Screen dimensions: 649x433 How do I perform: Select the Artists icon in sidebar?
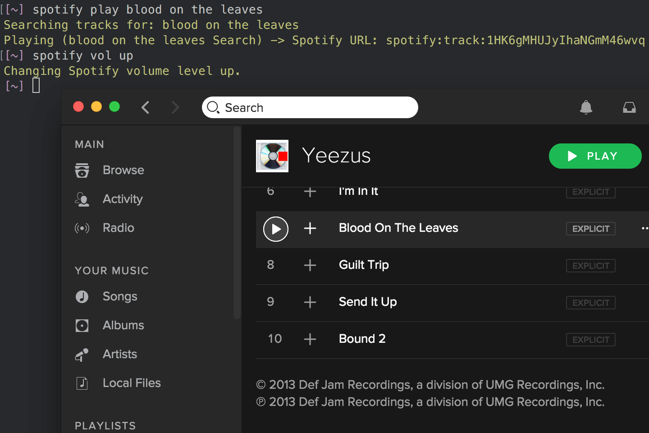tap(82, 355)
